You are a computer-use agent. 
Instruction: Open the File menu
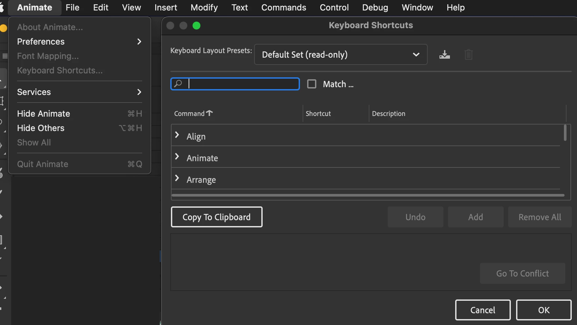[x=72, y=7]
